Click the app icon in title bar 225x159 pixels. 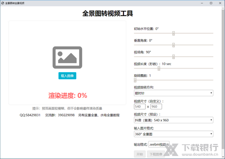pyautogui.click(x=3, y=3)
